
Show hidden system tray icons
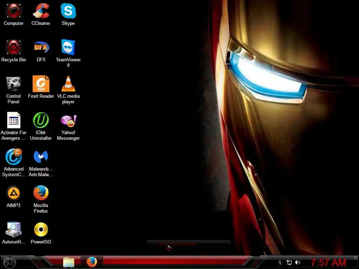280,263
